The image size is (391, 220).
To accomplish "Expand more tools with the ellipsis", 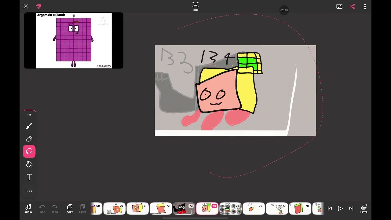I will [x=29, y=191].
